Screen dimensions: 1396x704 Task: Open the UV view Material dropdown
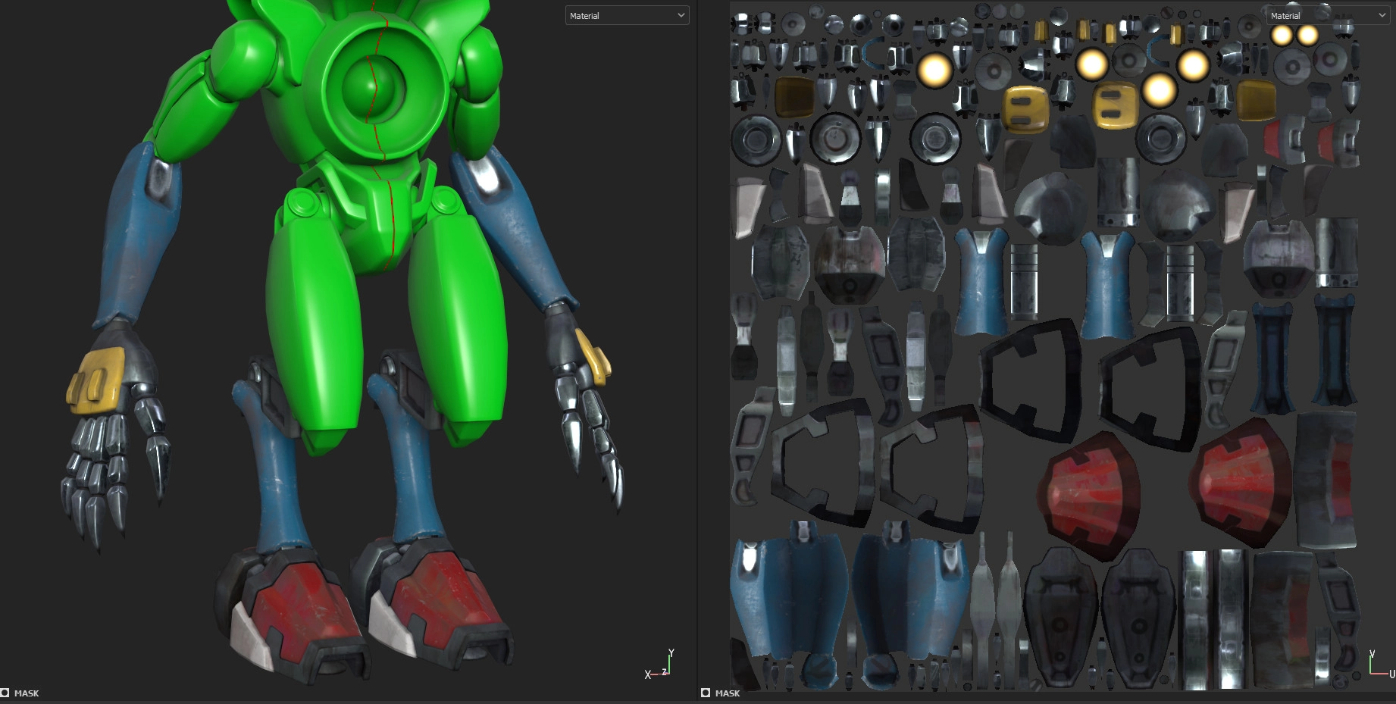1326,15
